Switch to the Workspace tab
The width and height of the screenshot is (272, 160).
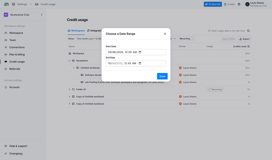[76, 31]
